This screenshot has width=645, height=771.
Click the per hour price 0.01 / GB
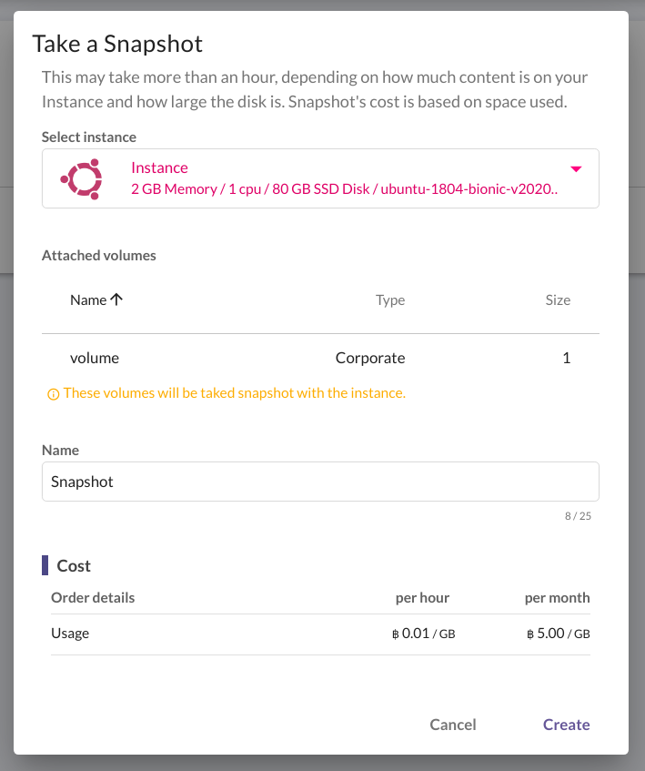(x=423, y=634)
